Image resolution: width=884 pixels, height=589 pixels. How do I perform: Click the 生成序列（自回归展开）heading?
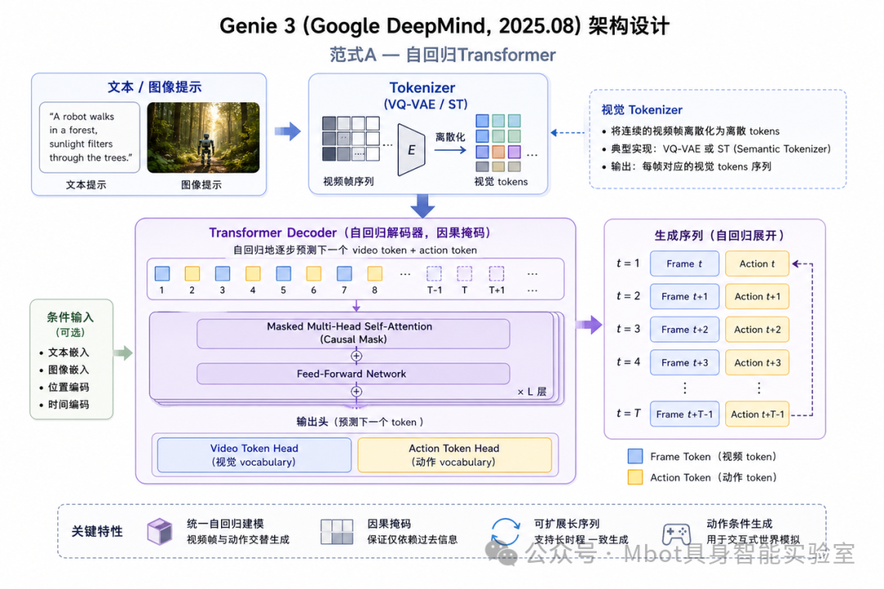(x=719, y=236)
